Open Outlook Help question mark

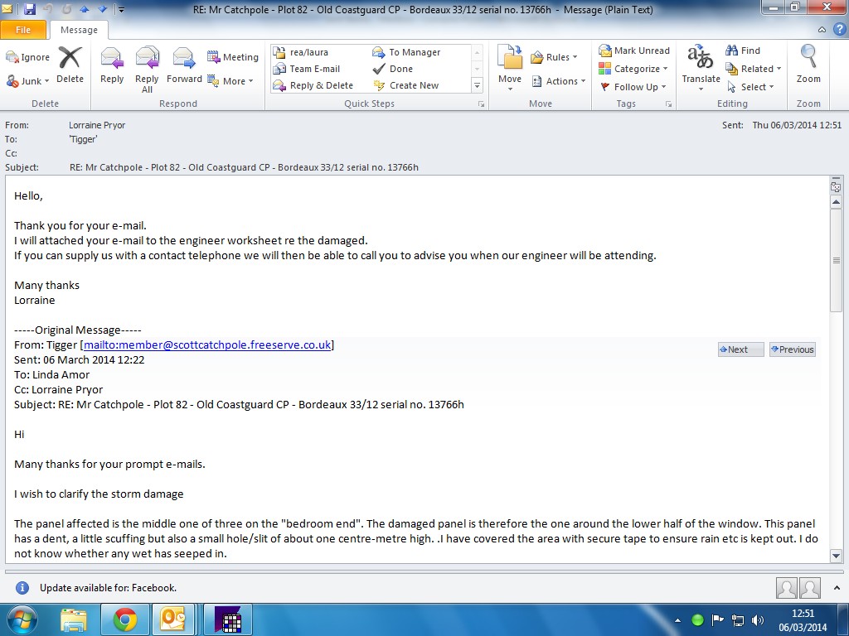[840, 29]
